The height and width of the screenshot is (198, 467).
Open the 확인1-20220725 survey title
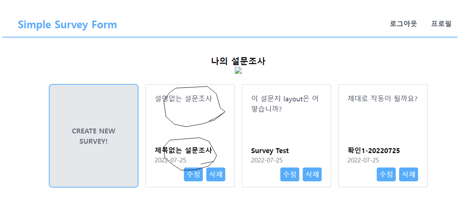pos(374,151)
